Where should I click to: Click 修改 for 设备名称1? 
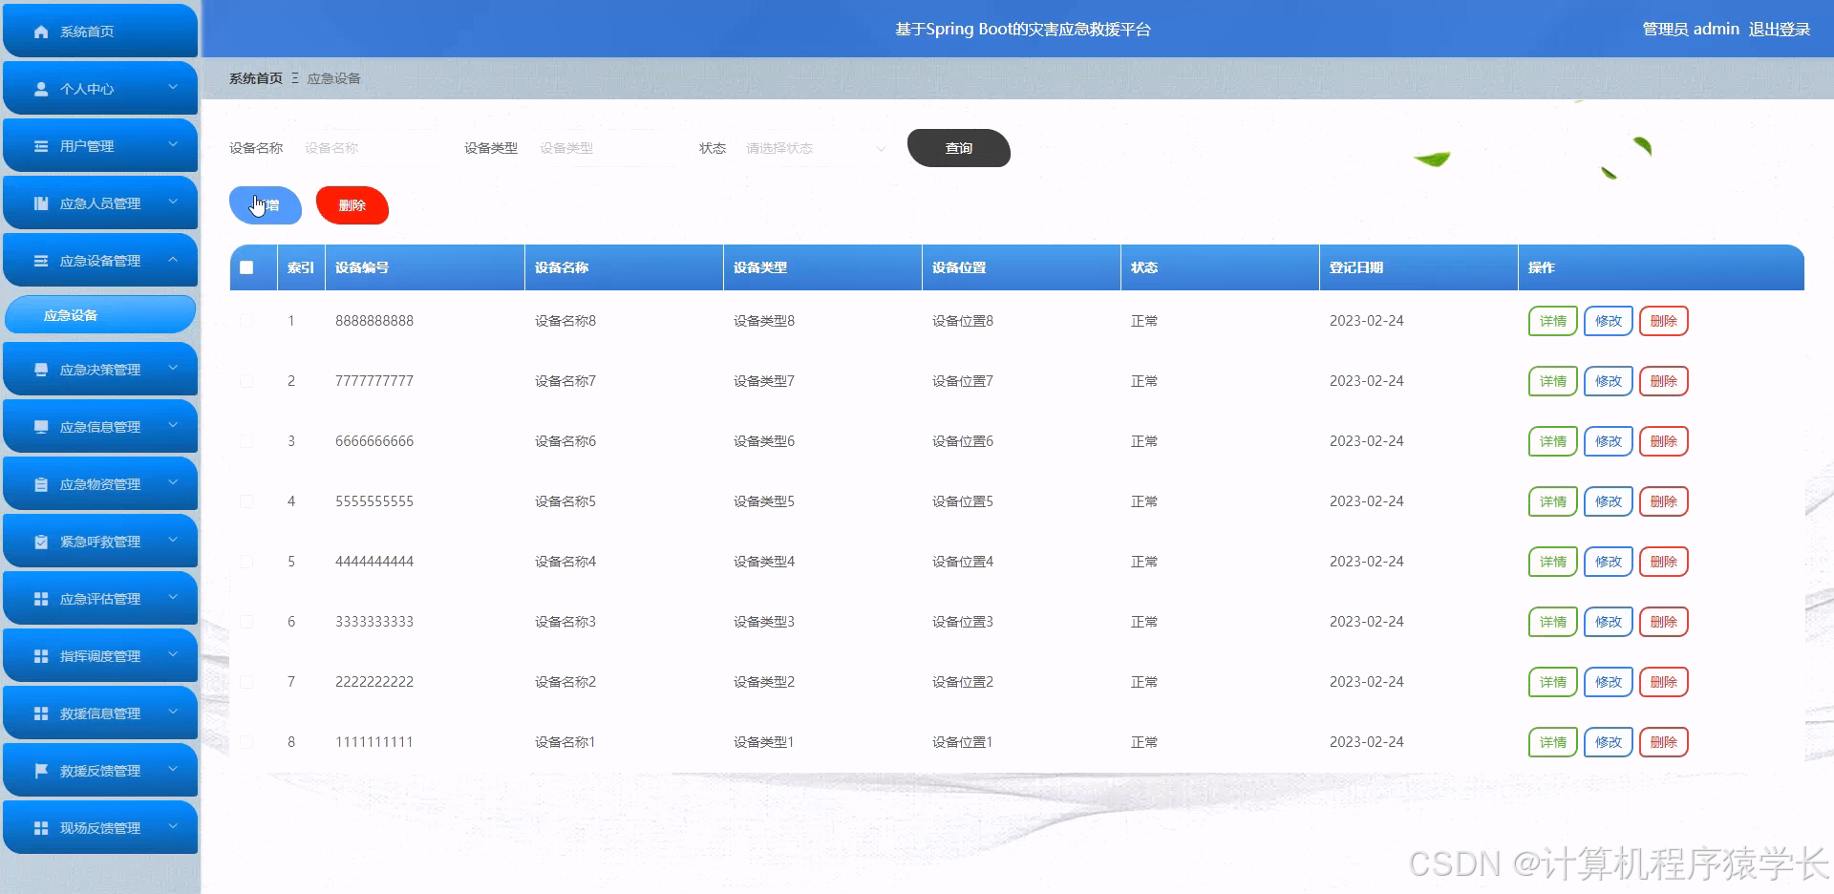pyautogui.click(x=1609, y=742)
